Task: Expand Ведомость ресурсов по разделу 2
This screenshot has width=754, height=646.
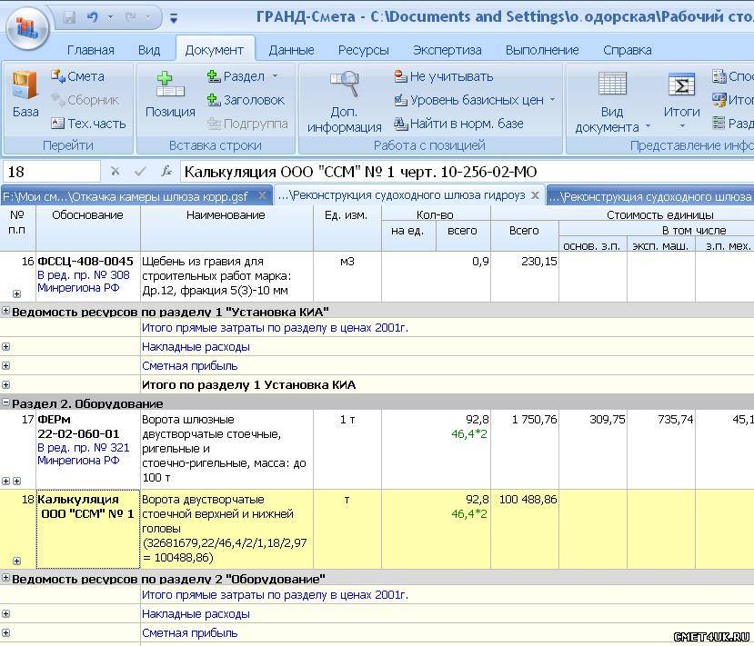Action: coord(5,577)
